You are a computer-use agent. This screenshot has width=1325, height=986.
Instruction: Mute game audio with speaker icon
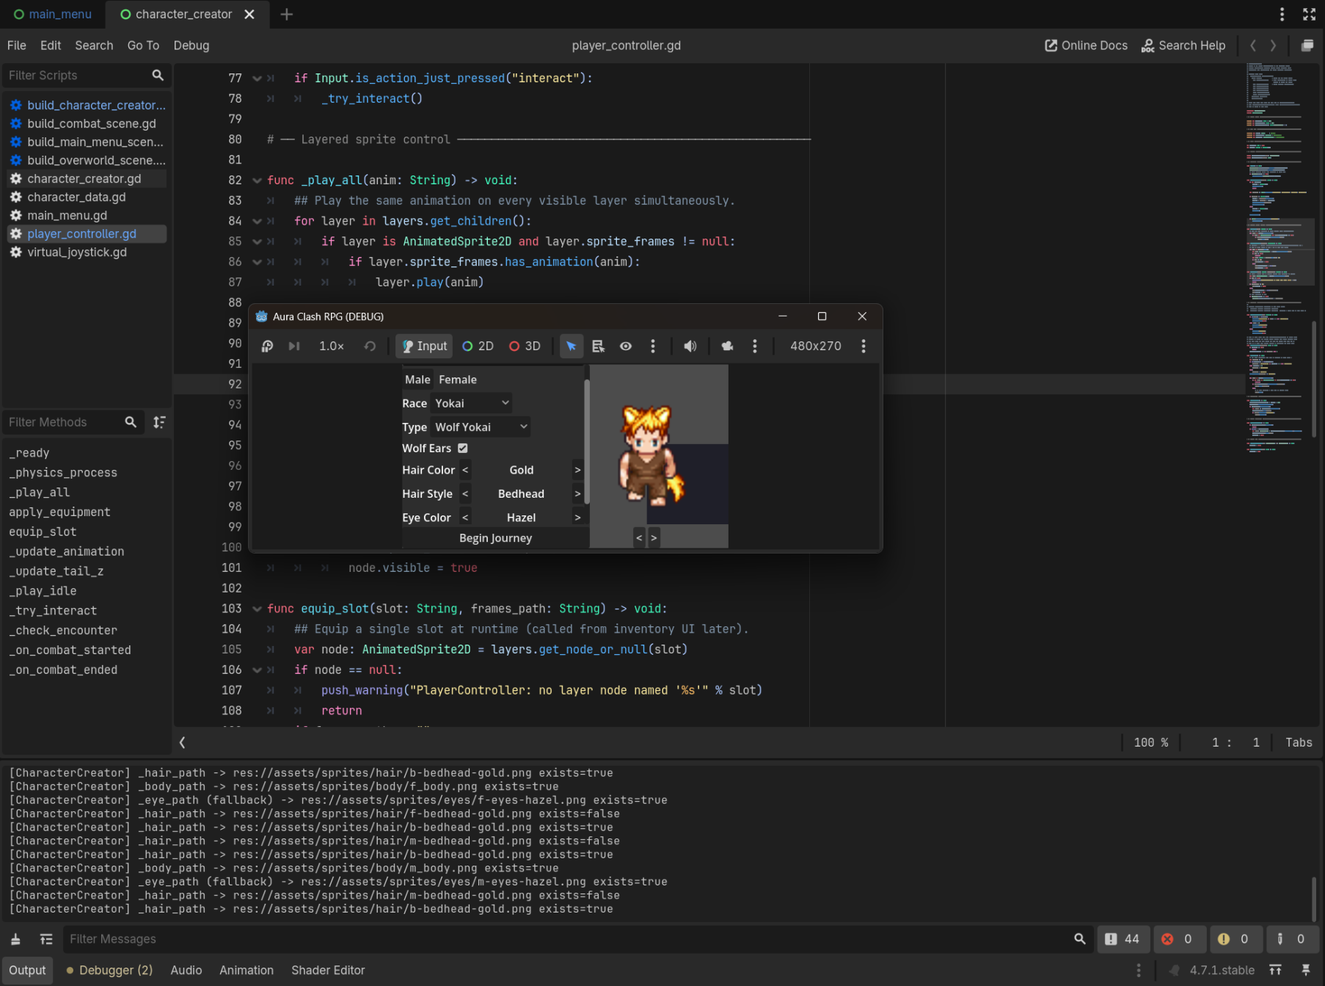click(690, 346)
